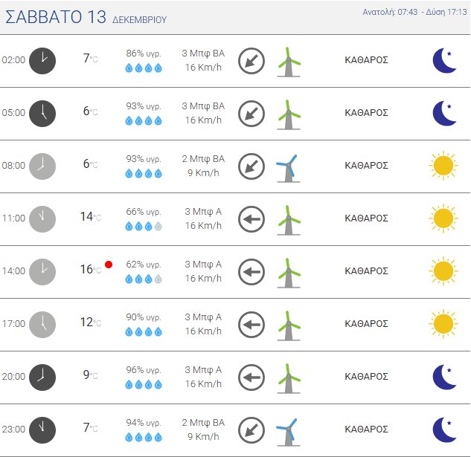Click the clock icon for 20:00
This screenshot has height=457, width=471.
(x=42, y=377)
